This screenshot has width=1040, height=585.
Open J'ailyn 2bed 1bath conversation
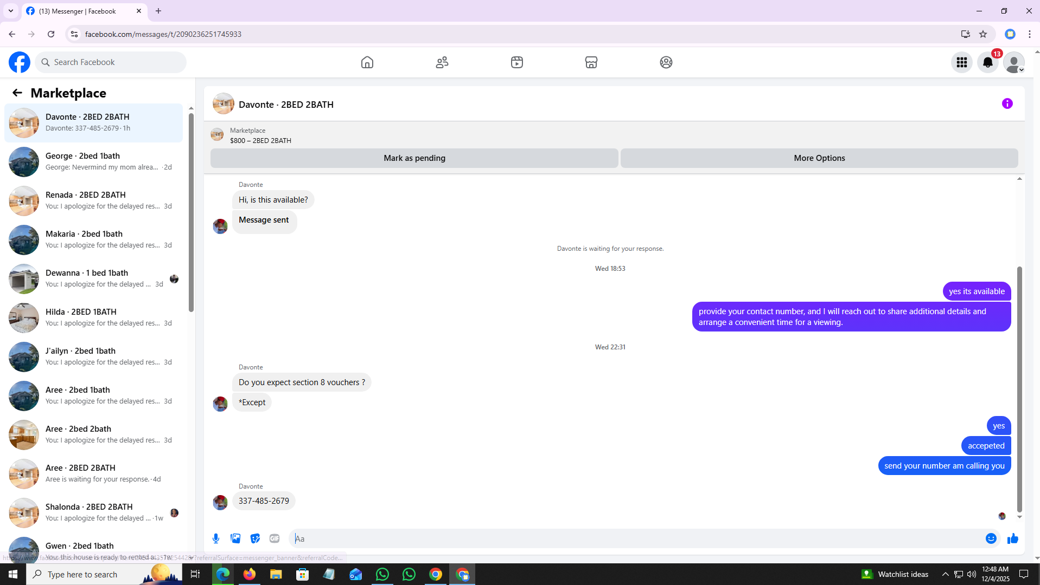pos(93,357)
